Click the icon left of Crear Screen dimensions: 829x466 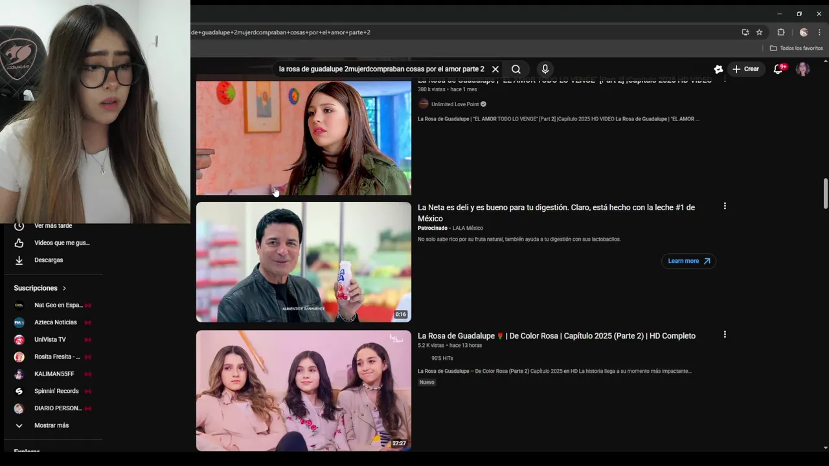pyautogui.click(x=718, y=69)
